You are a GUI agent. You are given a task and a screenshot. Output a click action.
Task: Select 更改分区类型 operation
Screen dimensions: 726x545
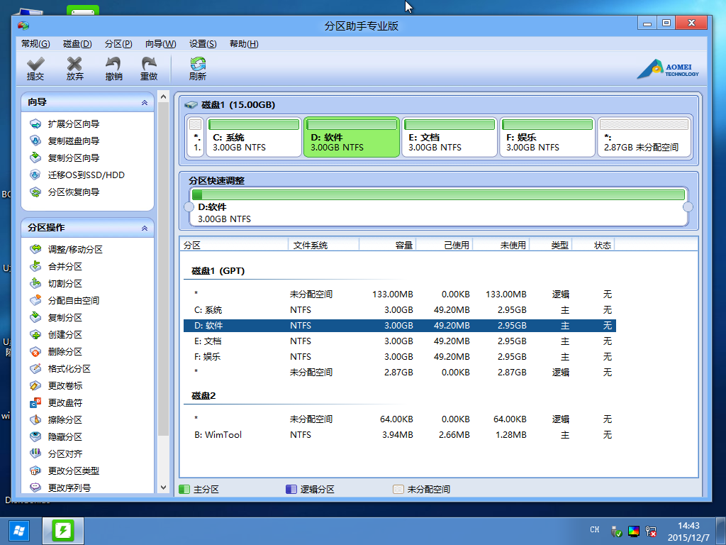pyautogui.click(x=65, y=471)
